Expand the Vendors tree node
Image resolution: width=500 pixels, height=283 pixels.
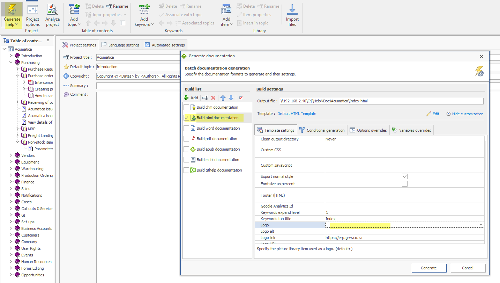click(11, 155)
